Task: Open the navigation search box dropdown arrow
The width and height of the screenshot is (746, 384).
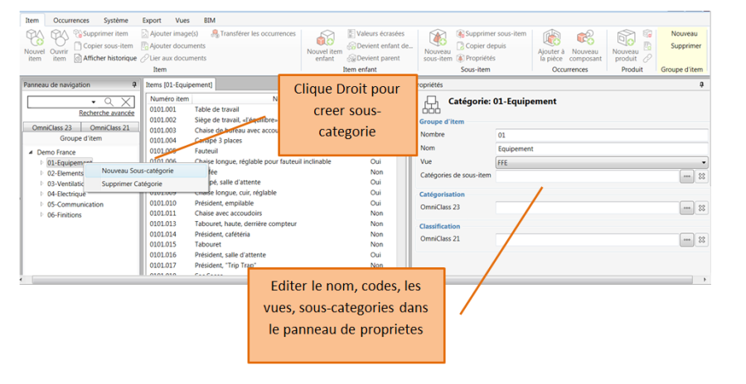Action: (96, 102)
